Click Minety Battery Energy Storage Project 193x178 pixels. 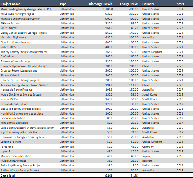click(24, 52)
